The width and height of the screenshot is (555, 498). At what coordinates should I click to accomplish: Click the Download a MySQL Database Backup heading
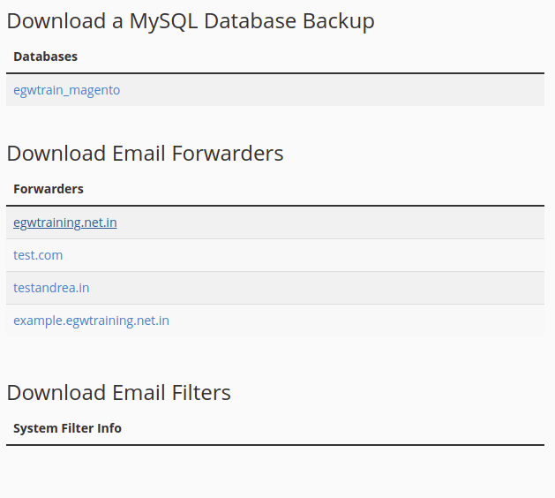pos(190,21)
